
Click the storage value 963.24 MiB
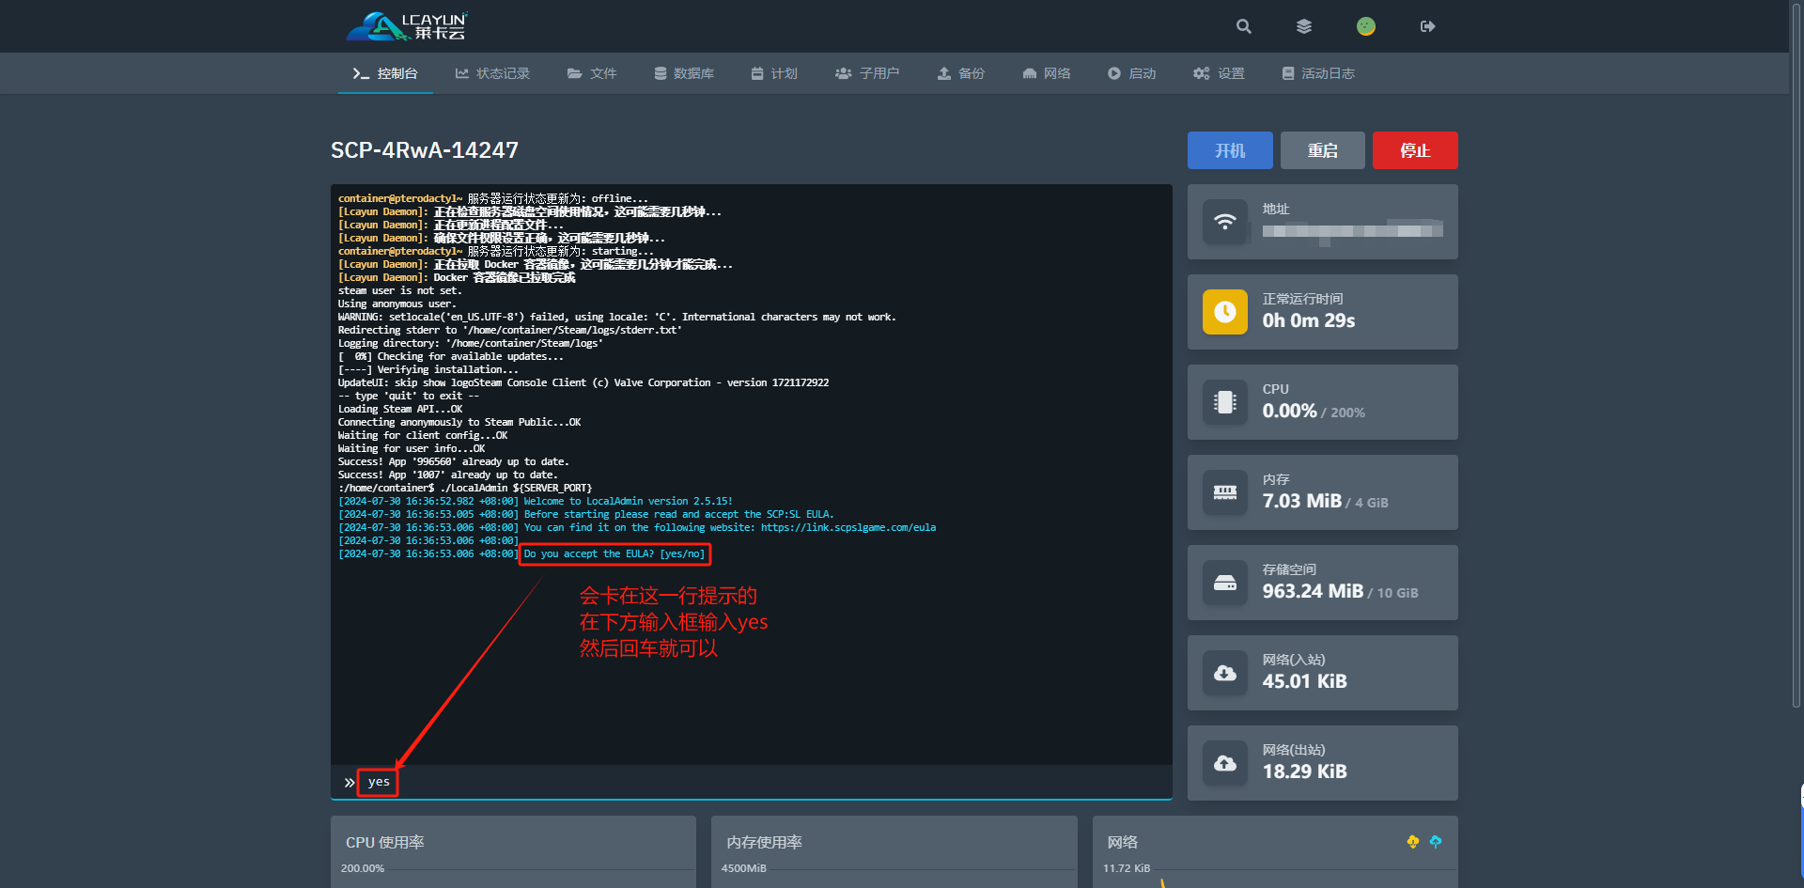(x=1313, y=591)
